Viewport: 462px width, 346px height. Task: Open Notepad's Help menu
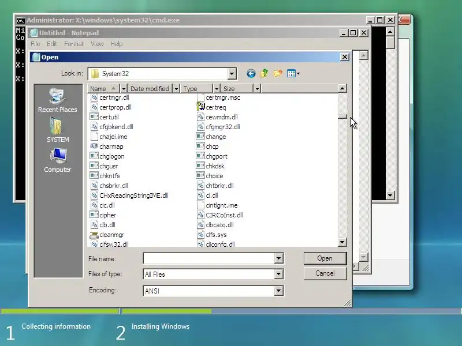pyautogui.click(x=117, y=44)
